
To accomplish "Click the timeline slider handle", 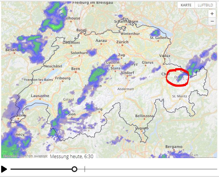I will point(74,169).
